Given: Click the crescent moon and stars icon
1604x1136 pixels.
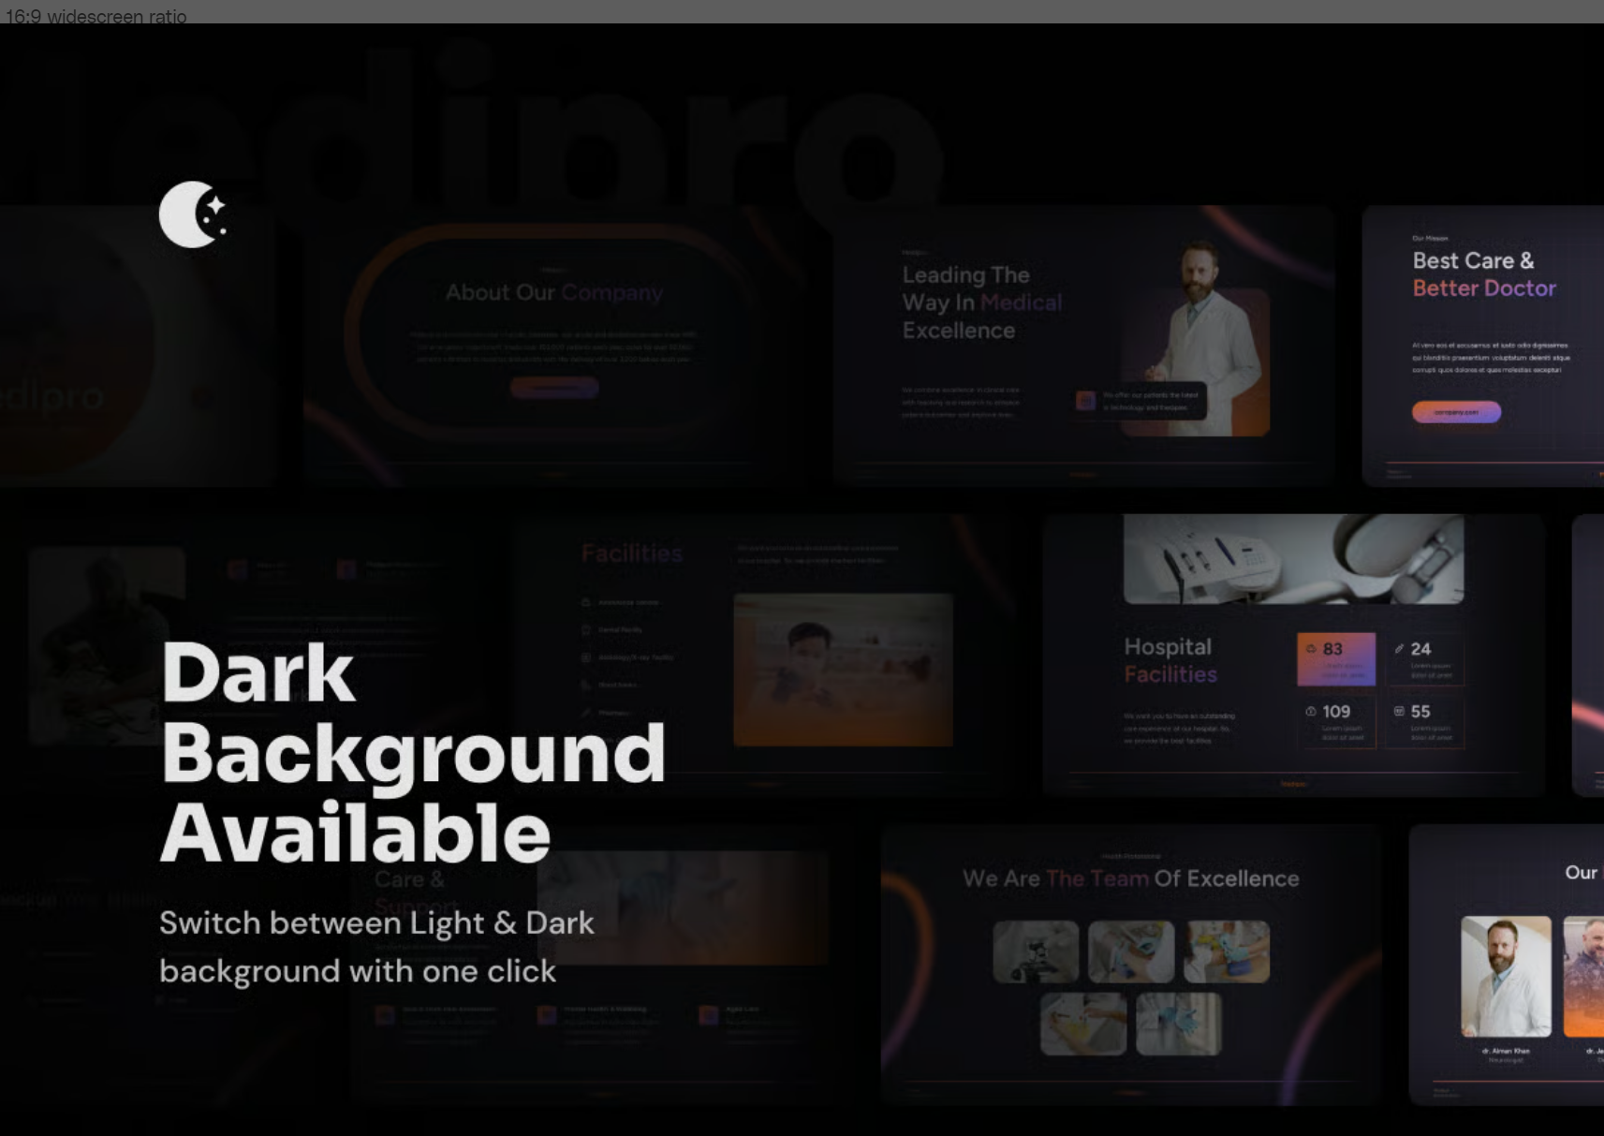Looking at the screenshot, I should point(193,214).
